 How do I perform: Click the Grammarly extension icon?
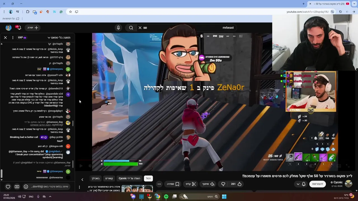pyautogui.click(x=61, y=12)
